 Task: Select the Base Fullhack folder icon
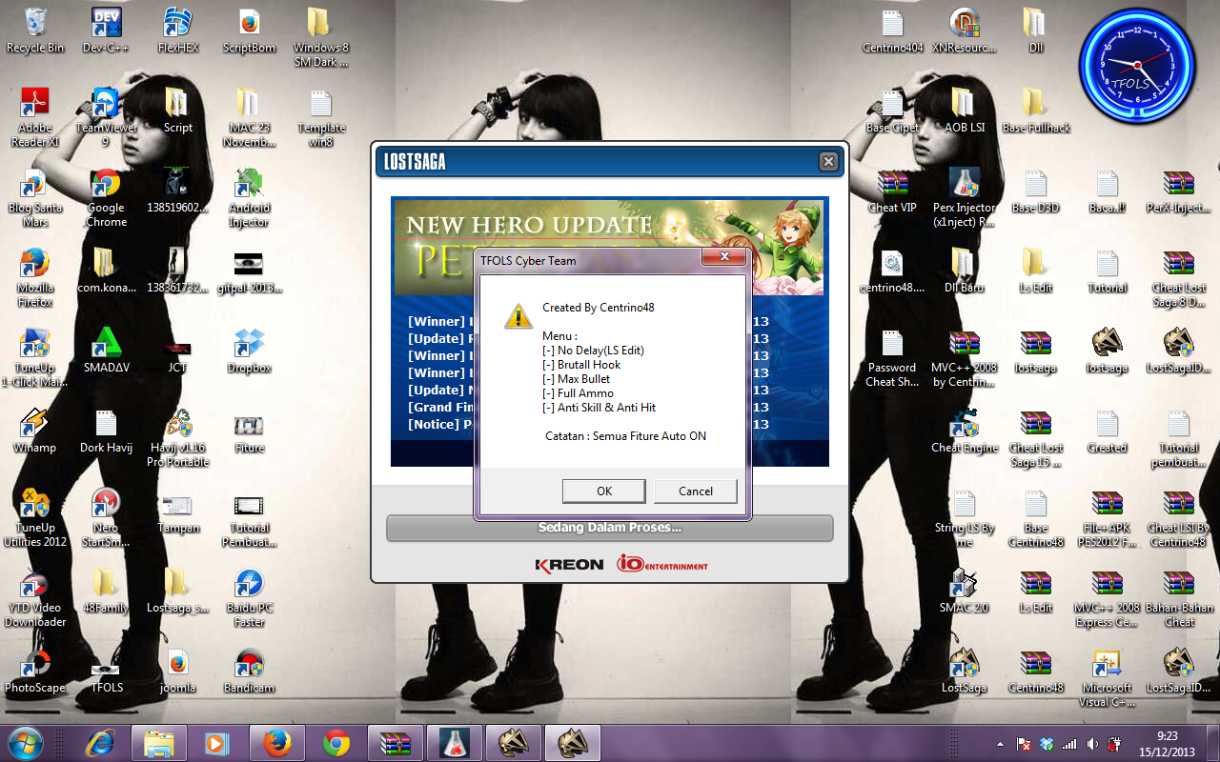(x=1036, y=110)
